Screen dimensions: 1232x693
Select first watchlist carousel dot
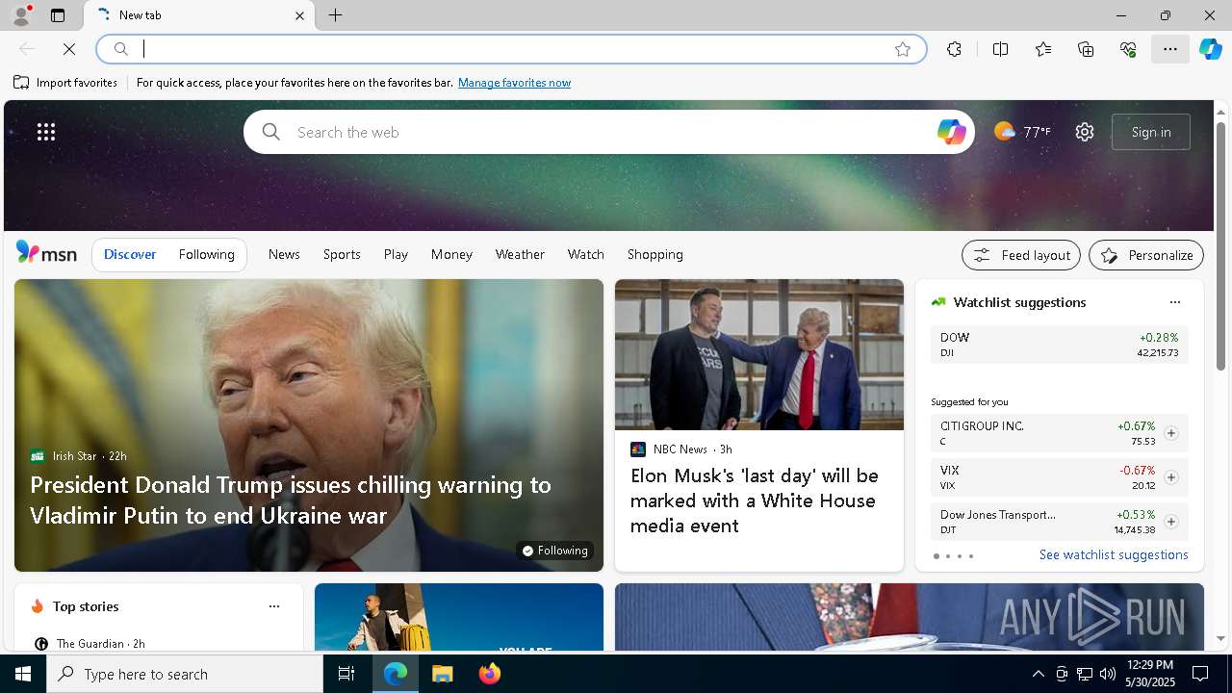click(937, 556)
